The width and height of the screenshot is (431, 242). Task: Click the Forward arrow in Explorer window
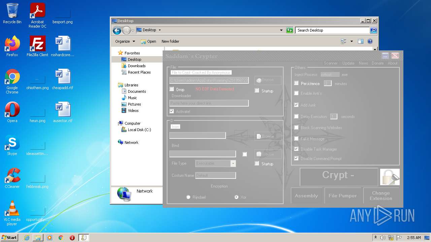(x=126, y=31)
